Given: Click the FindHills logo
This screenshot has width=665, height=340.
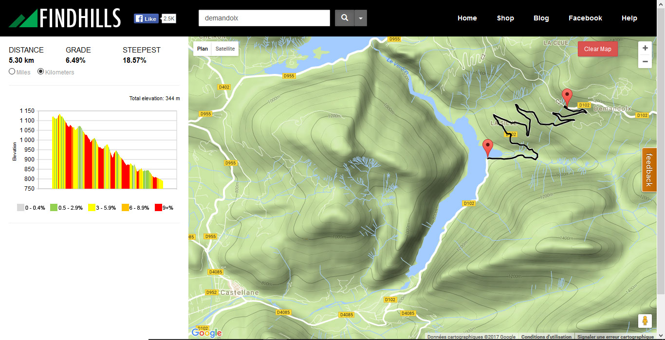Looking at the screenshot, I should tap(64, 18).
